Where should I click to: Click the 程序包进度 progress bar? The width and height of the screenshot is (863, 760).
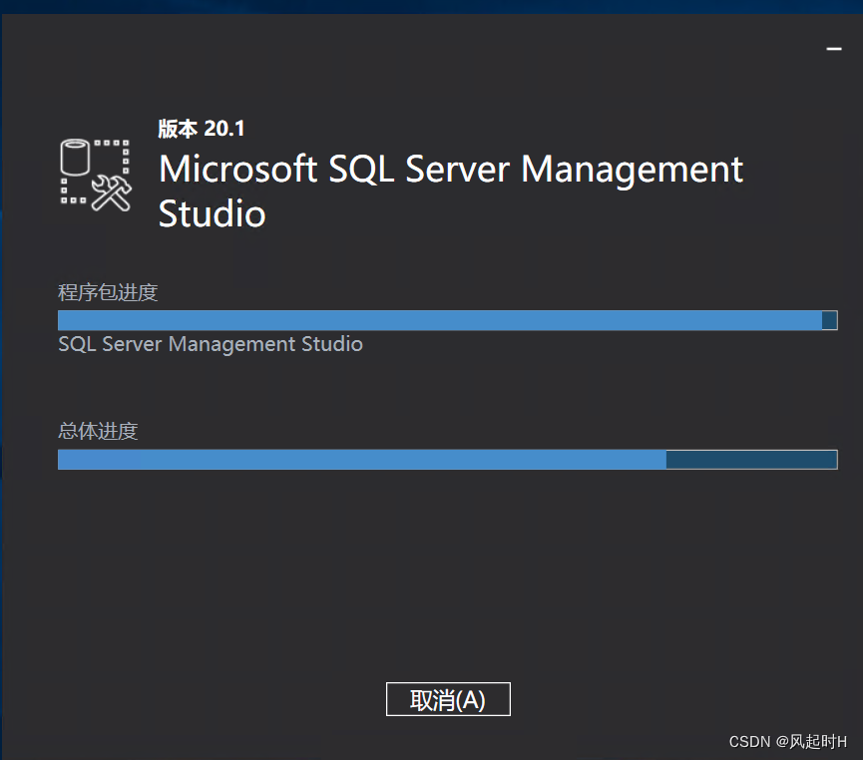click(447, 320)
